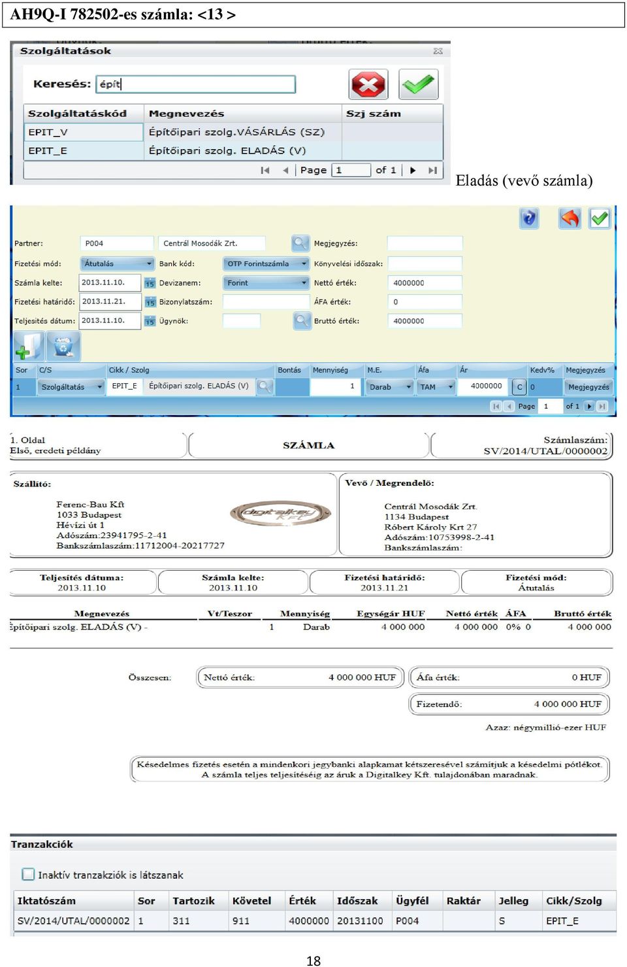This screenshot has width=627, height=967.
Task: Click the red back arrow on invoice form
Action: click(x=570, y=218)
